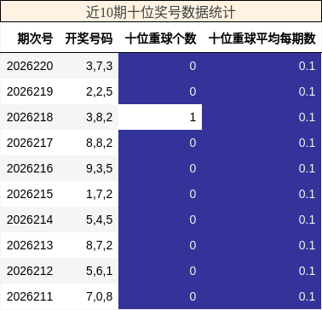Click the 0.1 average in row 2026214
Image resolution: width=322 pixels, height=310 pixels.
(x=307, y=219)
